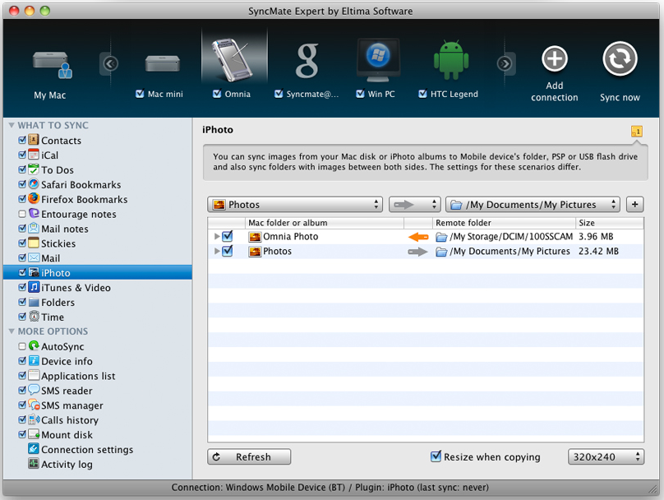Open the Syncmate Google account icon
The width and height of the screenshot is (664, 500).
[307, 60]
